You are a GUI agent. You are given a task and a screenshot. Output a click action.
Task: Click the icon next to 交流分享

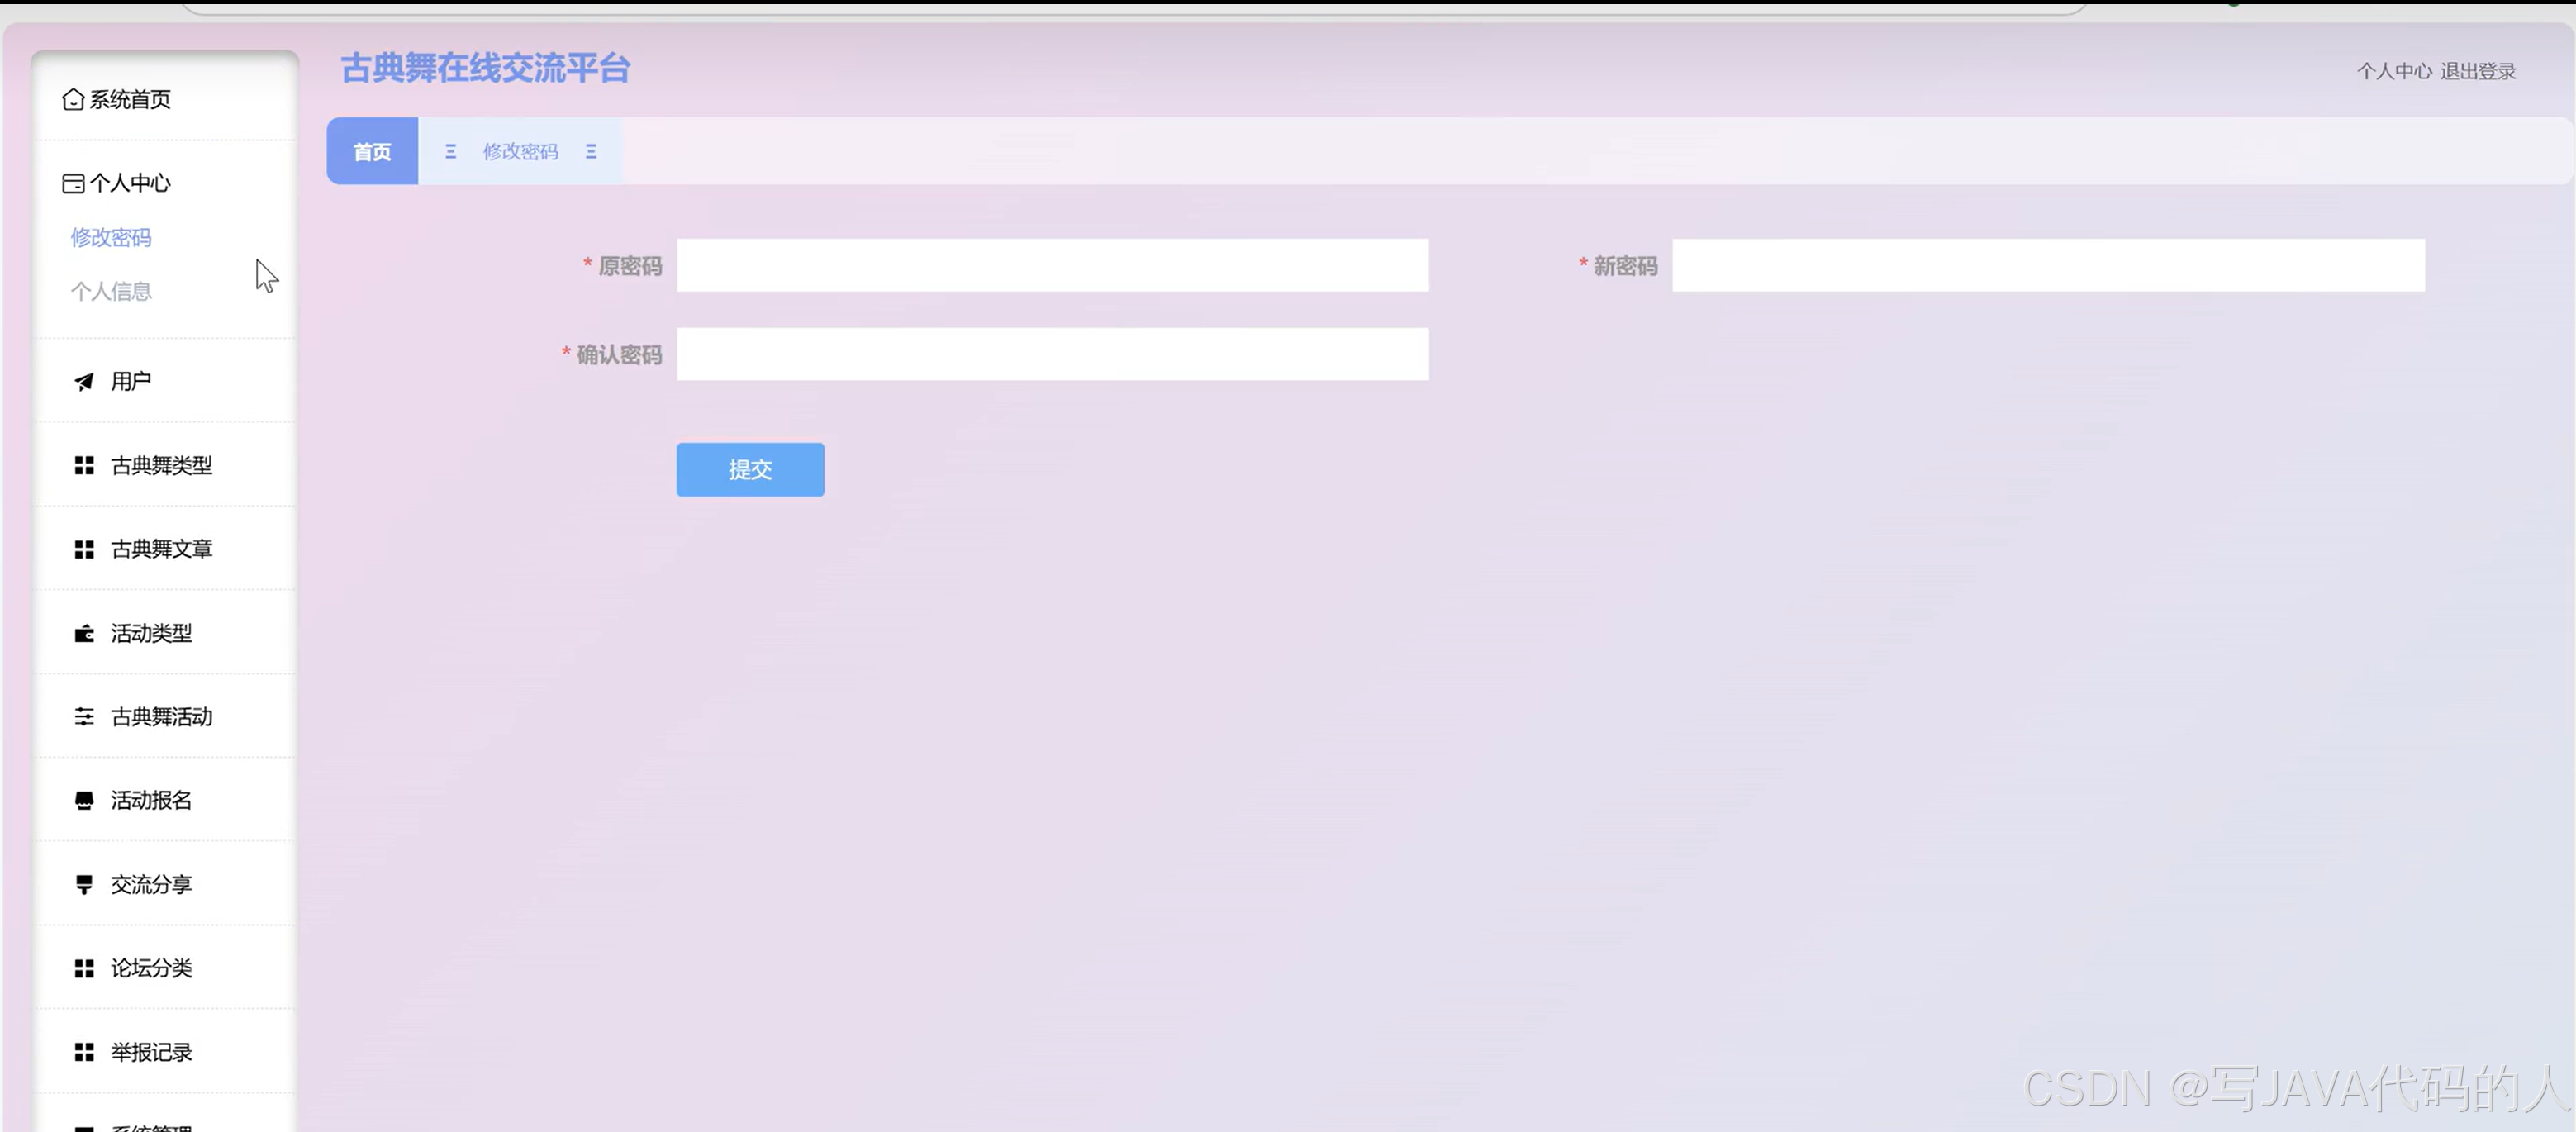coord(84,884)
